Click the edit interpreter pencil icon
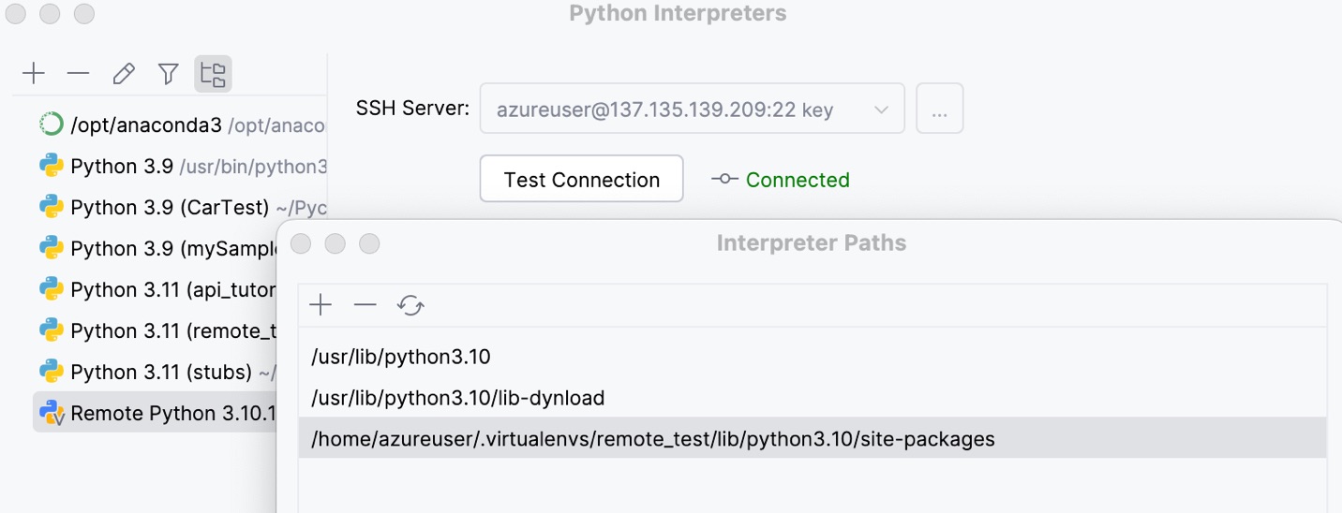Screen dimensions: 1342x513 tap(124, 74)
